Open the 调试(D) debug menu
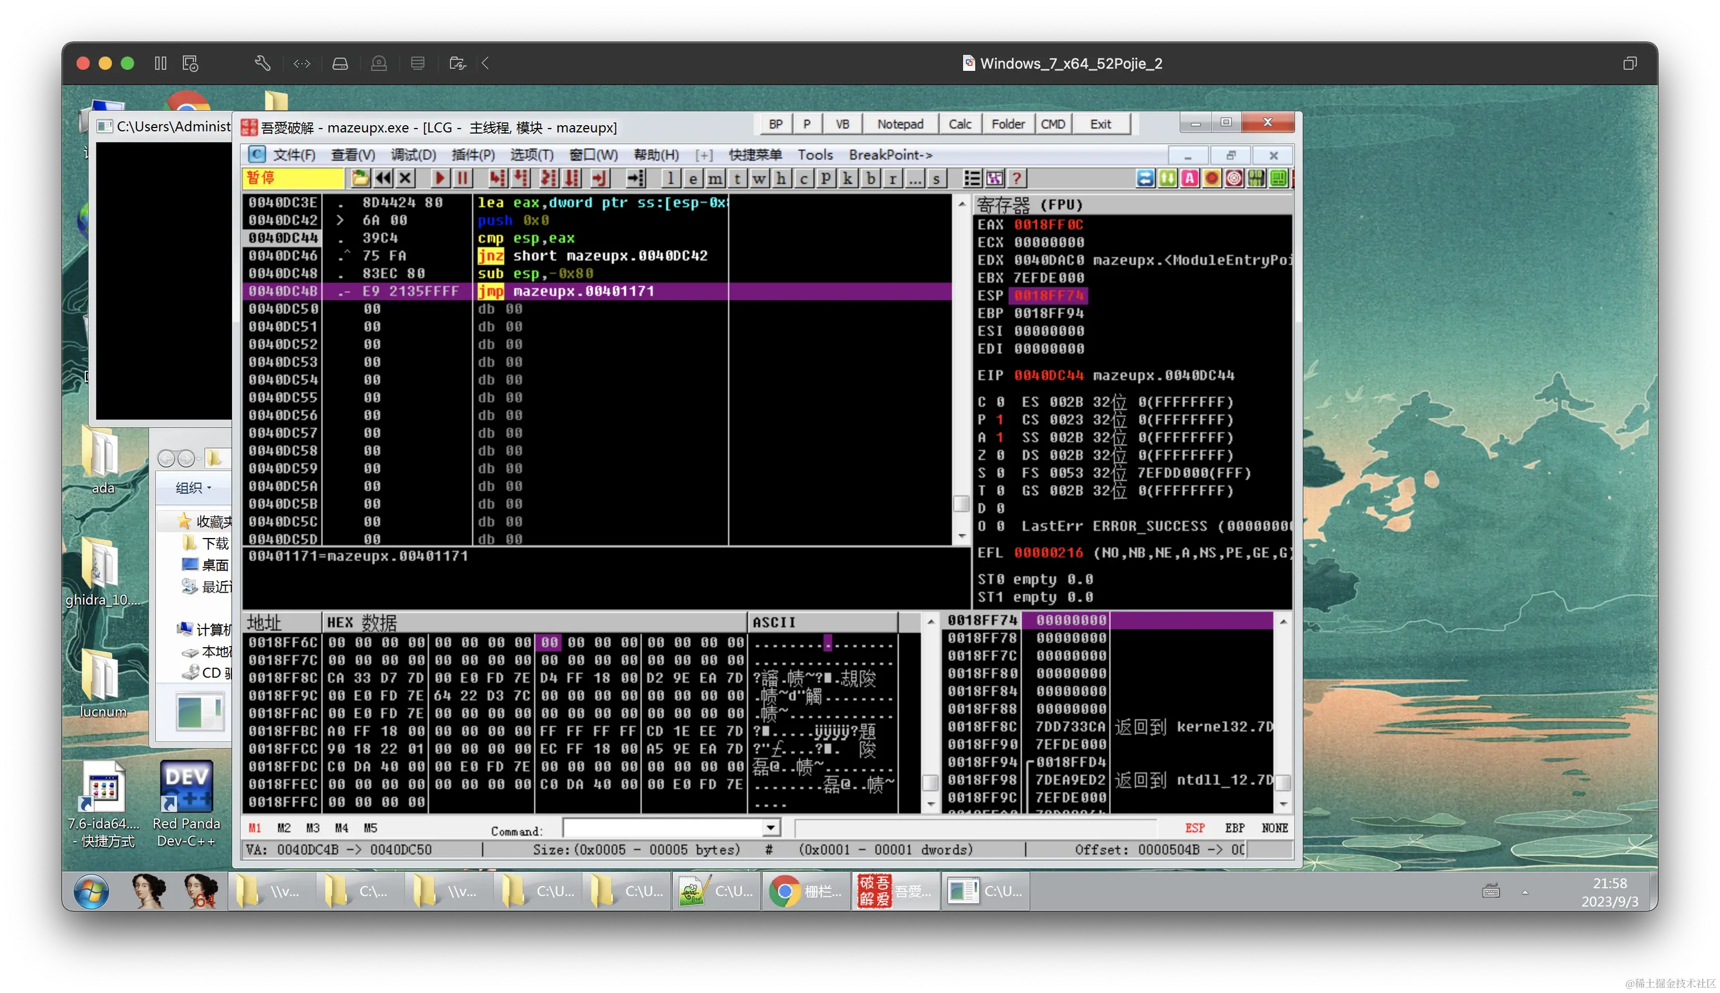The width and height of the screenshot is (1720, 993). (412, 155)
